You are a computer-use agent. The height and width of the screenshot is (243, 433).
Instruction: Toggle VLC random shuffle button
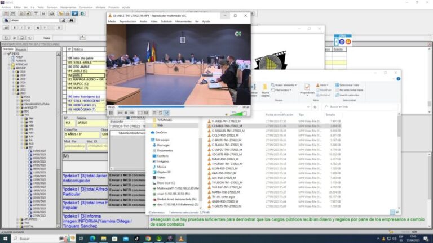(167, 113)
